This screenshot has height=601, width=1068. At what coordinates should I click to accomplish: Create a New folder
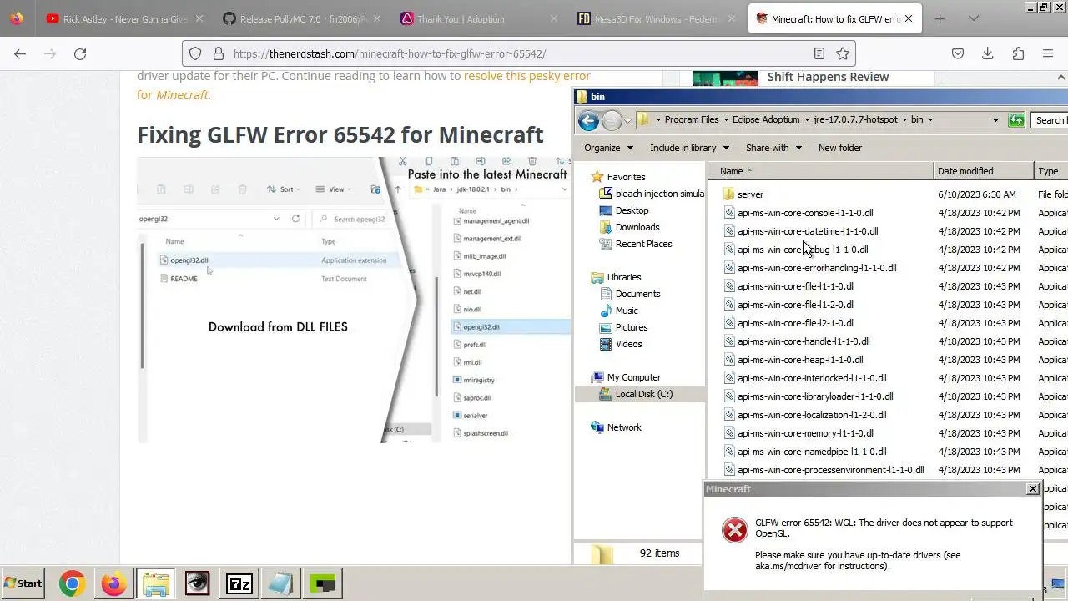(x=840, y=148)
